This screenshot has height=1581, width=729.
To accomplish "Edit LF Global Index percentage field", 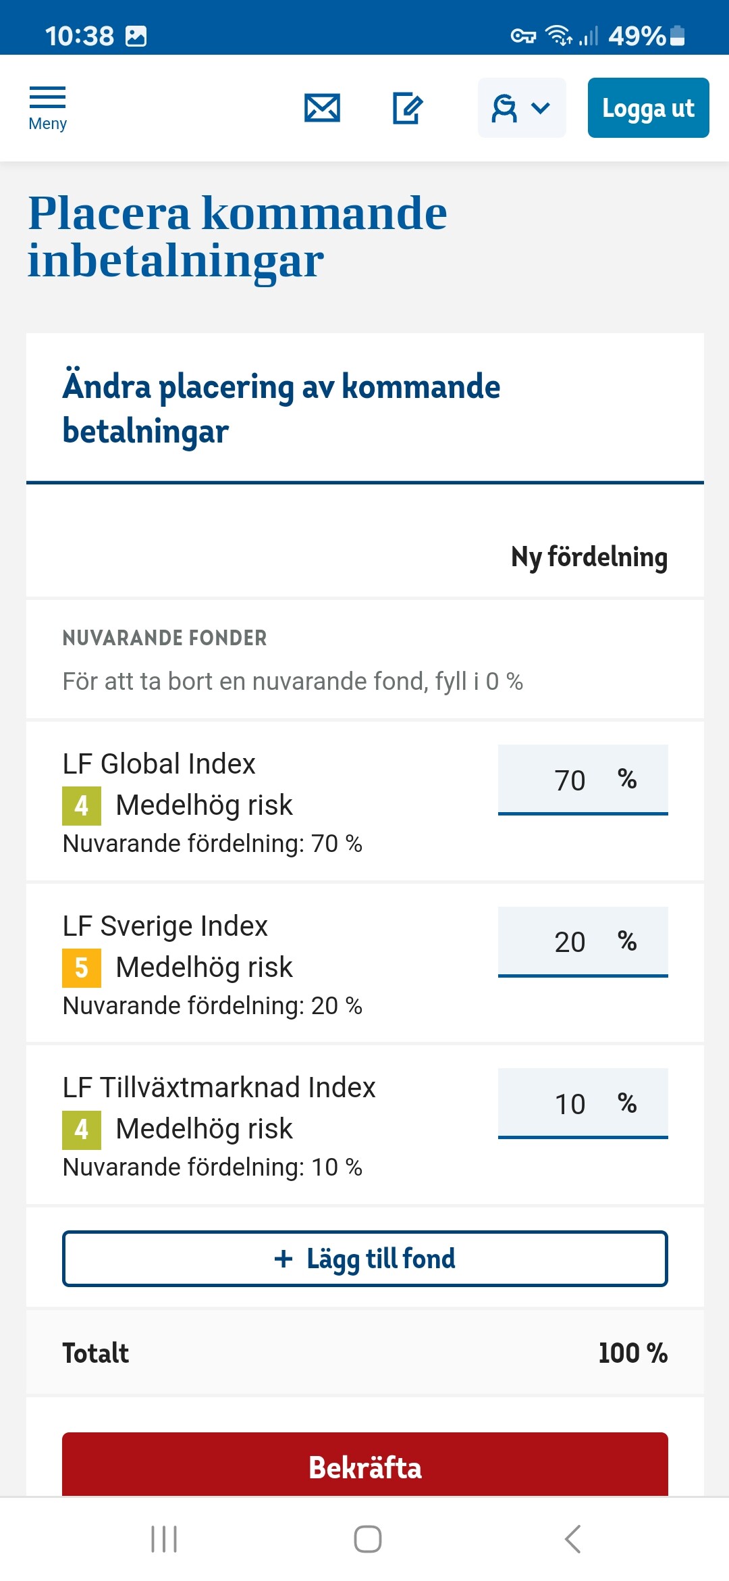I will (x=582, y=780).
